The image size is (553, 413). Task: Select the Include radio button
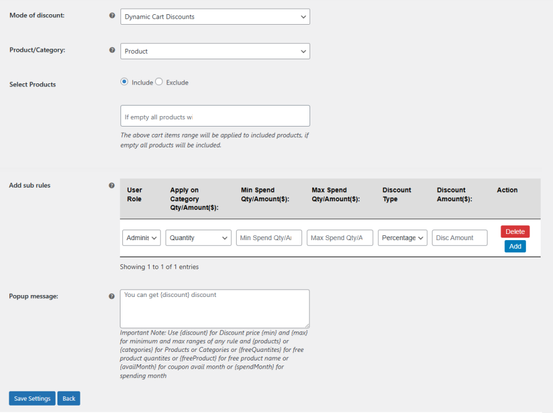point(125,81)
